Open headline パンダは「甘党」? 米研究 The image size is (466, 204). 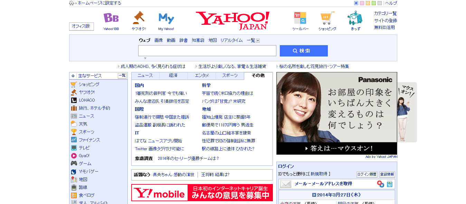tap(224, 101)
